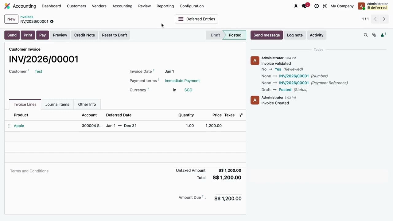393x221 pixels.
Task: Print the invoice
Action: pyautogui.click(x=28, y=35)
